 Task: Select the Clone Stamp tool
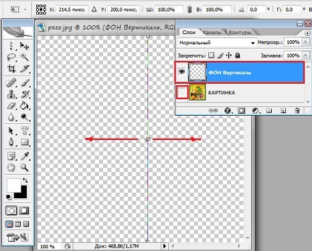11,94
